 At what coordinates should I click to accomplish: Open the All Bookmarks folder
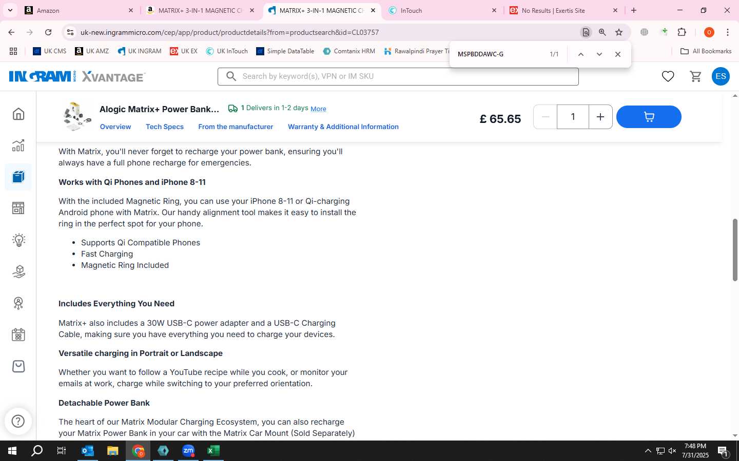[x=706, y=51]
